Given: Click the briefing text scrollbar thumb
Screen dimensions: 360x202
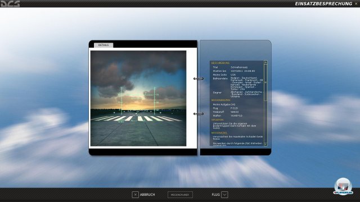Looking at the screenshot, I should pos(265,82).
